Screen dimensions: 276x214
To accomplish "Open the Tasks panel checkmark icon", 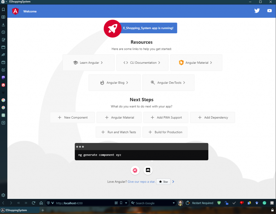I will [x=3, y=70].
